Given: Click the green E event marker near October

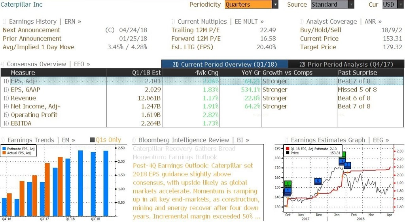Looking at the screenshot, I should [x=288, y=184].
